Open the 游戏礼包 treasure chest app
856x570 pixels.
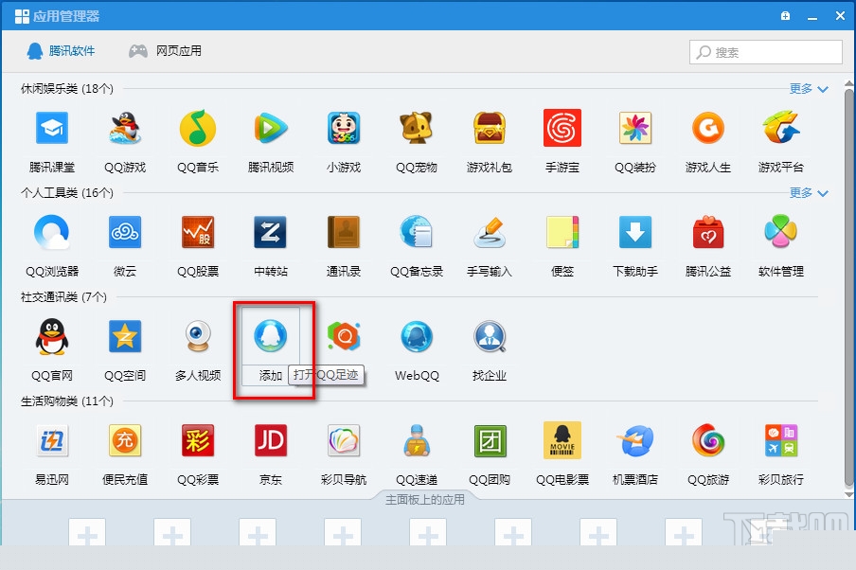490,129
